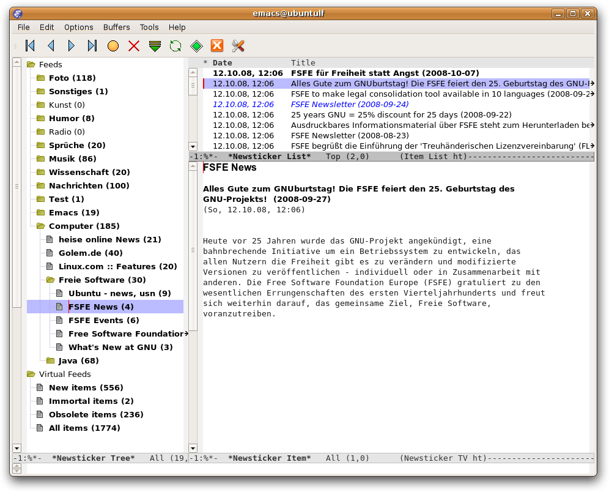Collapse the Freie Software folder
The image size is (609, 492).
51,280
